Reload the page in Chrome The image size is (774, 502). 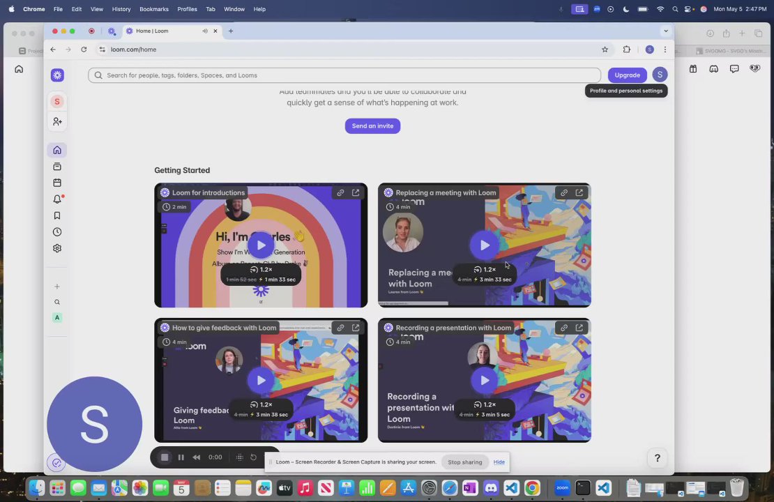pyautogui.click(x=84, y=50)
